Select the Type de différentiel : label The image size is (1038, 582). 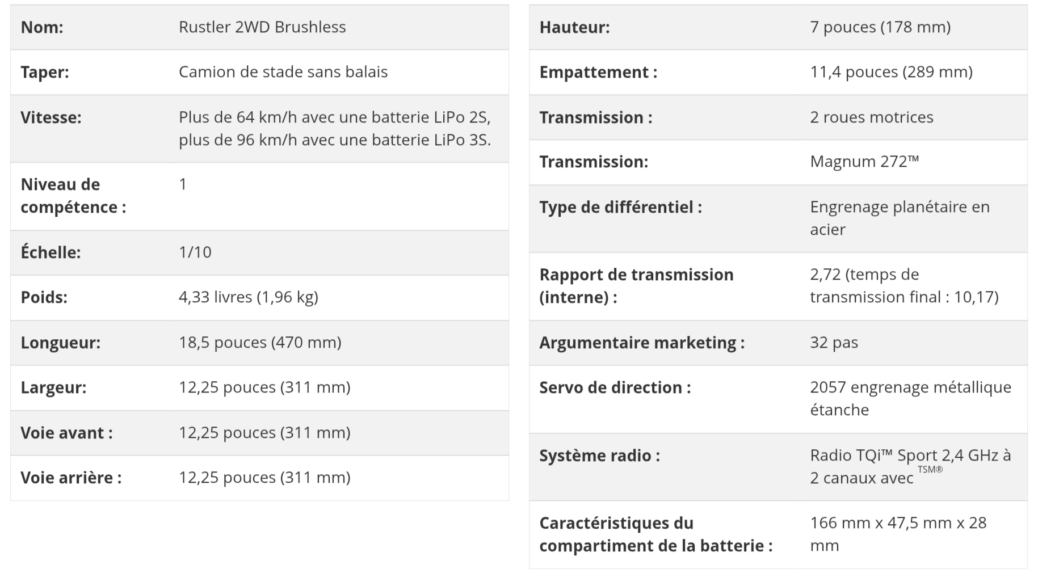pyautogui.click(x=621, y=208)
